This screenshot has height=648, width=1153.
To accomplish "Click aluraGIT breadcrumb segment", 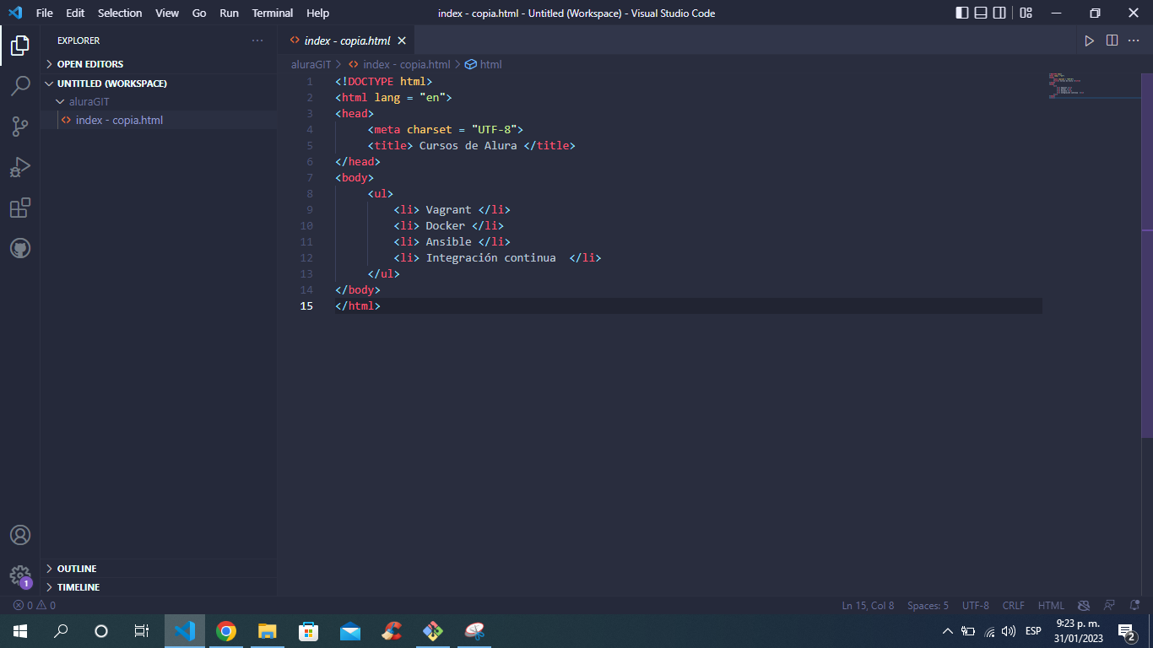I will point(311,64).
